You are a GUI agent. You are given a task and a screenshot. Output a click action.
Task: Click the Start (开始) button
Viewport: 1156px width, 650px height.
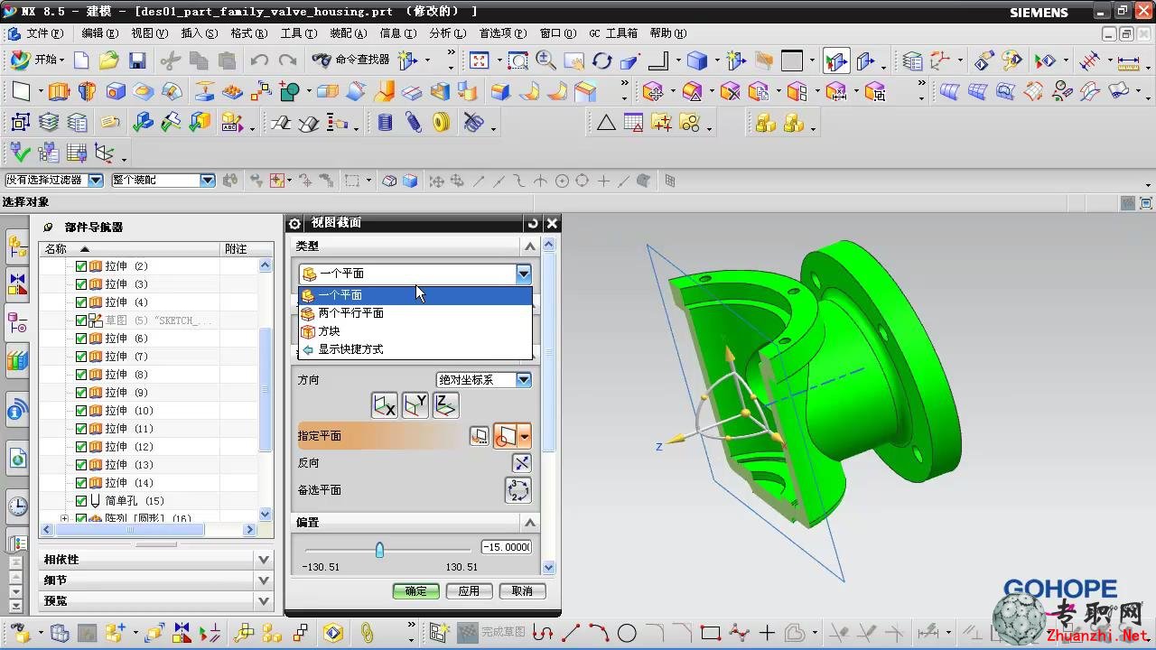(36, 60)
